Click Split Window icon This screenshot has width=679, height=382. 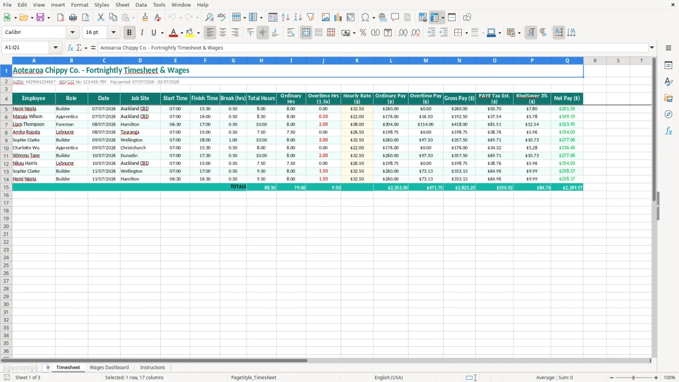tap(452, 18)
